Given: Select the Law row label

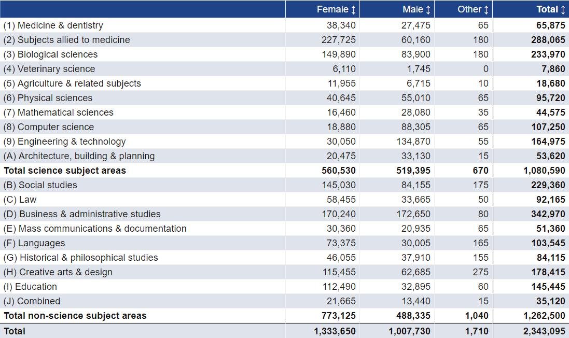Looking at the screenshot, I should (20, 200).
